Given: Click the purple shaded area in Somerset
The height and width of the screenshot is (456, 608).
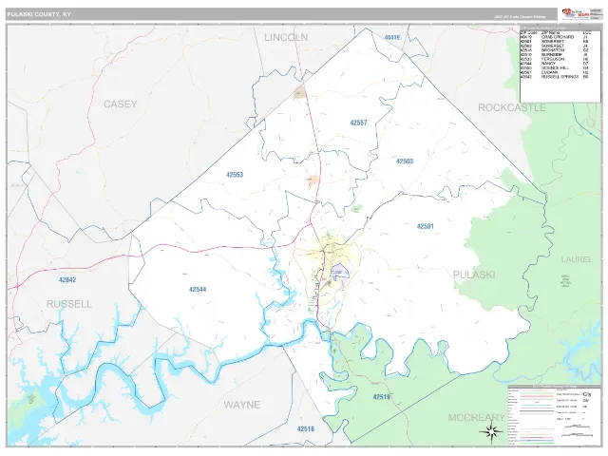Looking at the screenshot, I should pos(339,273).
